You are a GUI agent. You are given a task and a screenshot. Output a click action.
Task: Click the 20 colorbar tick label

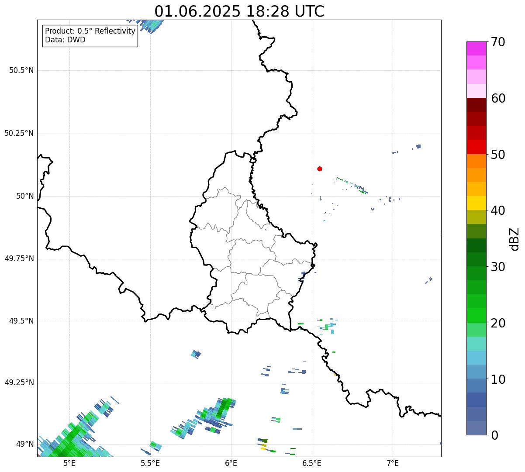(x=498, y=323)
